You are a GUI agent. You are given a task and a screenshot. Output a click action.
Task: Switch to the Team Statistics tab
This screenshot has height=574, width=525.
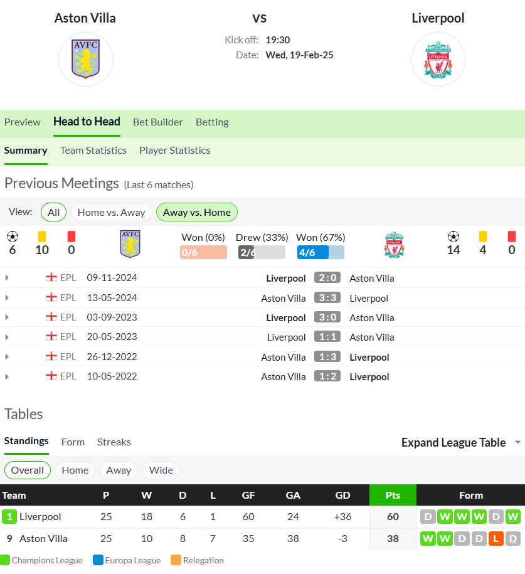coord(93,151)
